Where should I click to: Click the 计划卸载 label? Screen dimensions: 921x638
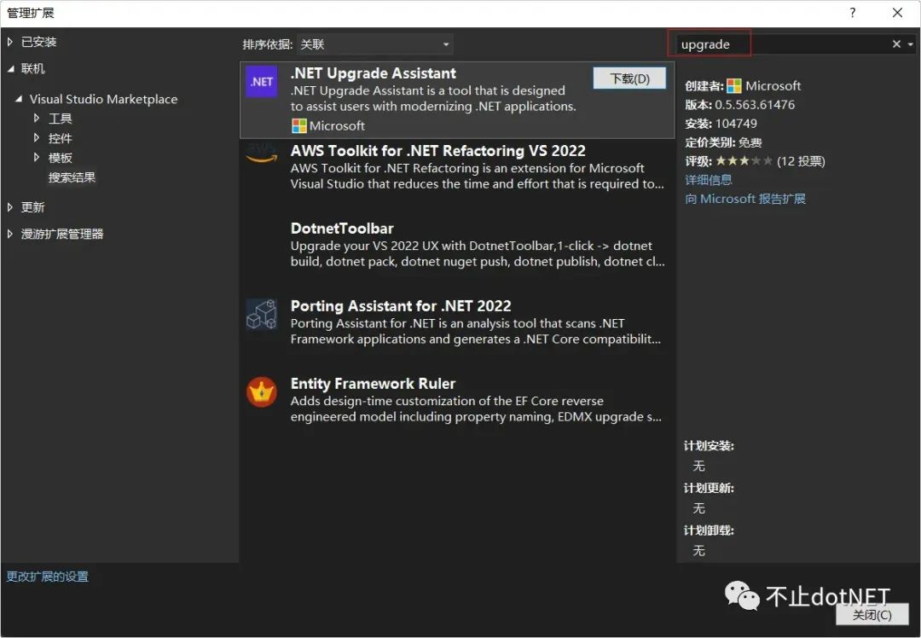coord(709,531)
